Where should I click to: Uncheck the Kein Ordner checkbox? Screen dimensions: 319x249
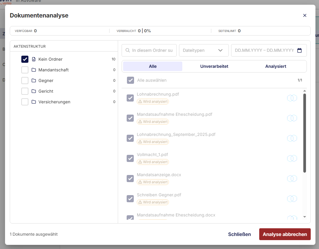(x=25, y=59)
